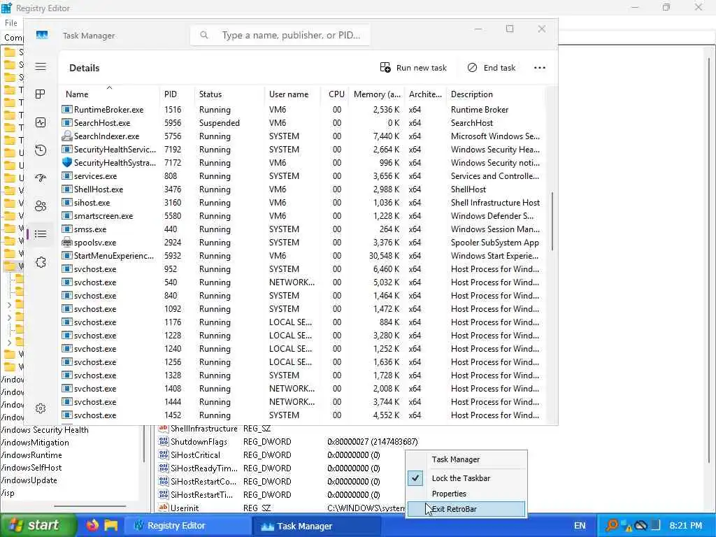Open File Explorer folder on taskbar
Viewport: 716px width, 537px height.
tap(111, 526)
